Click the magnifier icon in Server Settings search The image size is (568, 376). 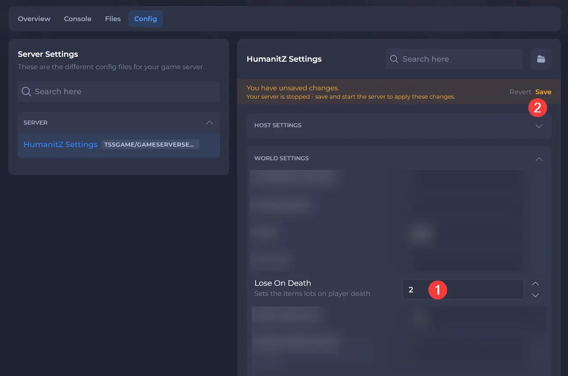coord(26,92)
